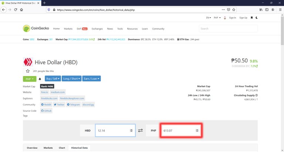Toggle dark mode moon icon

click(257, 18)
